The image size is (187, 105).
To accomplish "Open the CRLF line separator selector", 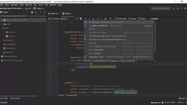I will click(x=173, y=102).
